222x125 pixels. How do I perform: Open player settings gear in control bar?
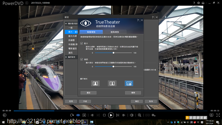click(x=154, y=115)
